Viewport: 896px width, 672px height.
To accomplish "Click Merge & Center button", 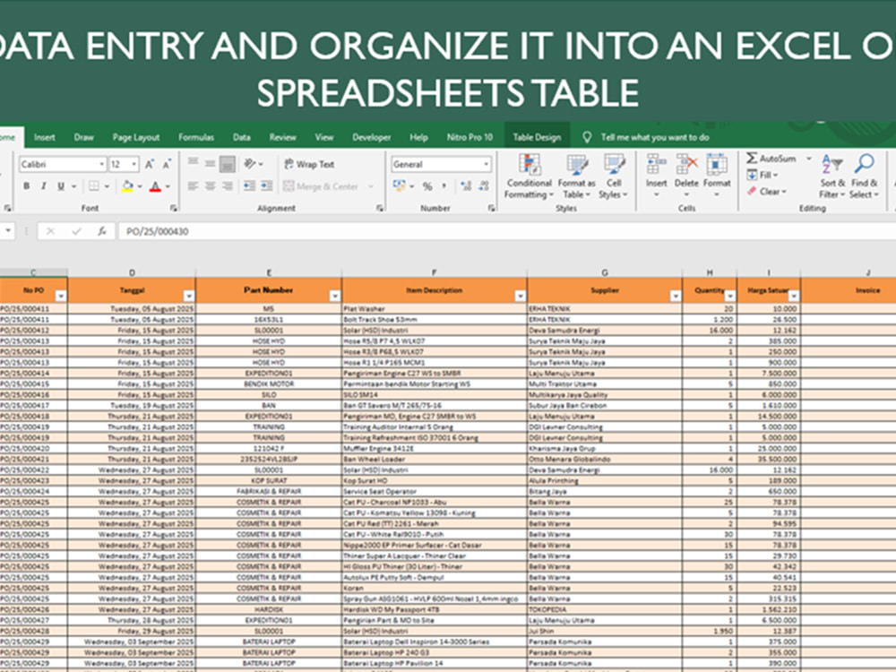I will tap(321, 186).
